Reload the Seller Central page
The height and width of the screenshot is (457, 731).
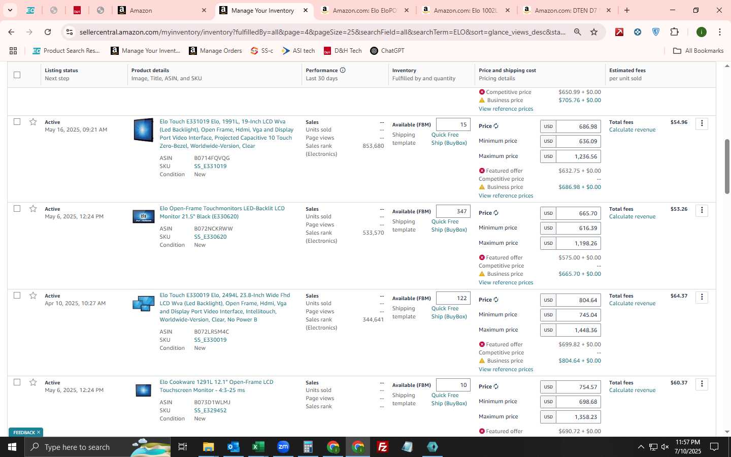coord(48,32)
